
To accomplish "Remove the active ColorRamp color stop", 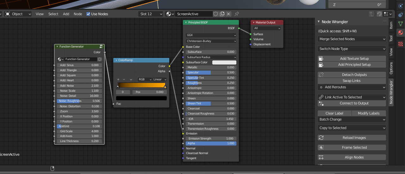I will [124, 79].
